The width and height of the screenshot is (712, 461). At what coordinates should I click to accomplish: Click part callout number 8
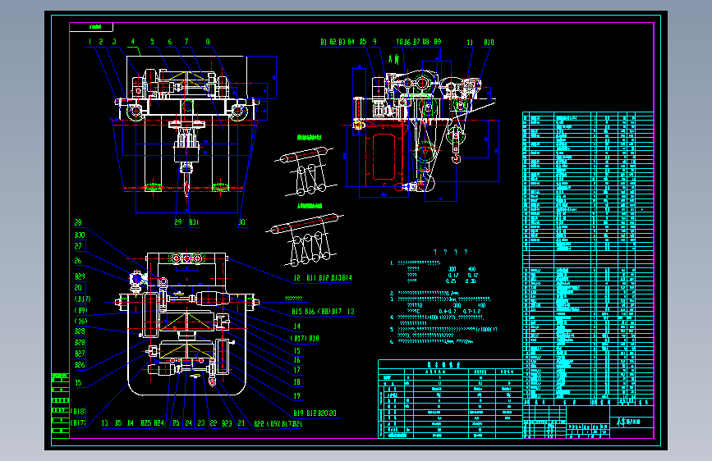tap(208, 42)
